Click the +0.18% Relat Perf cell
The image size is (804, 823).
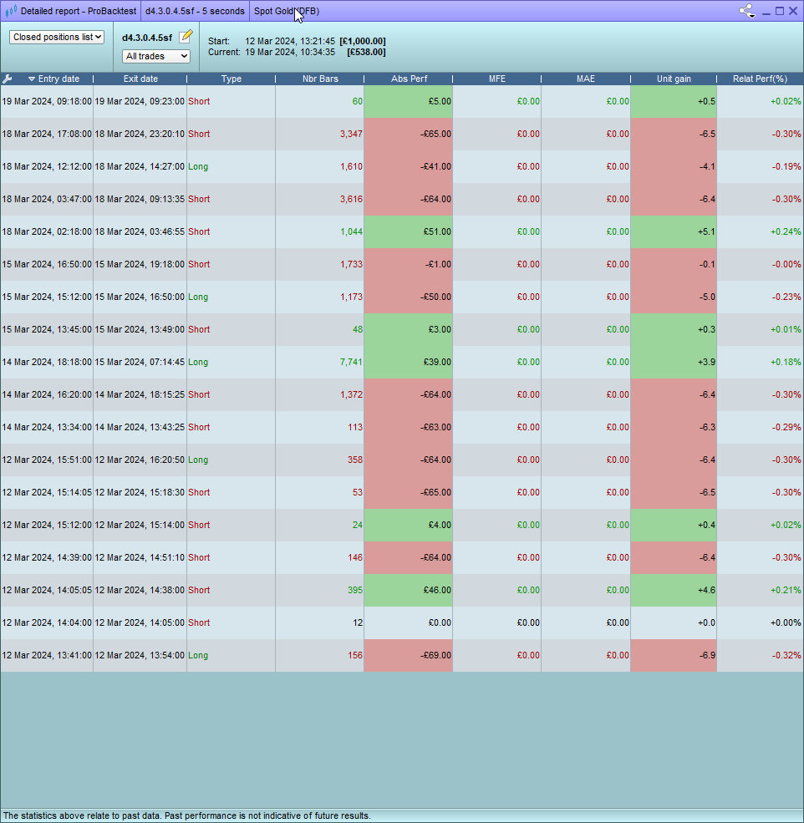click(760, 362)
